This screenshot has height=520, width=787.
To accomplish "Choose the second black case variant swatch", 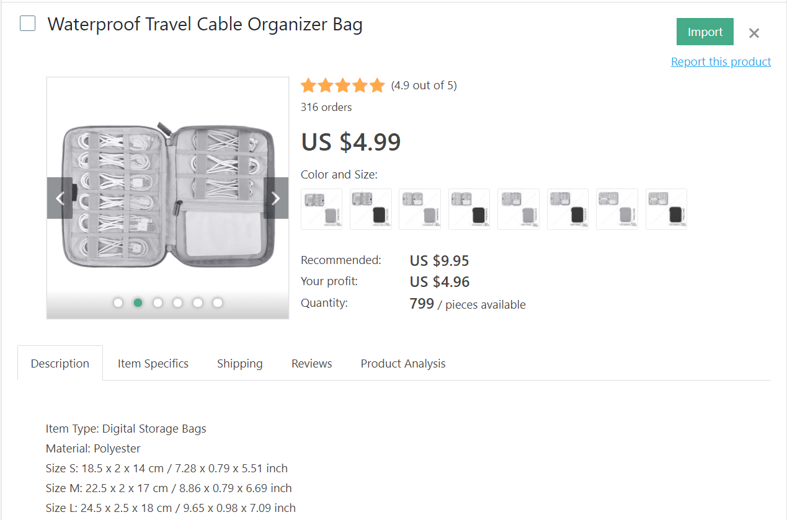I will coord(469,209).
